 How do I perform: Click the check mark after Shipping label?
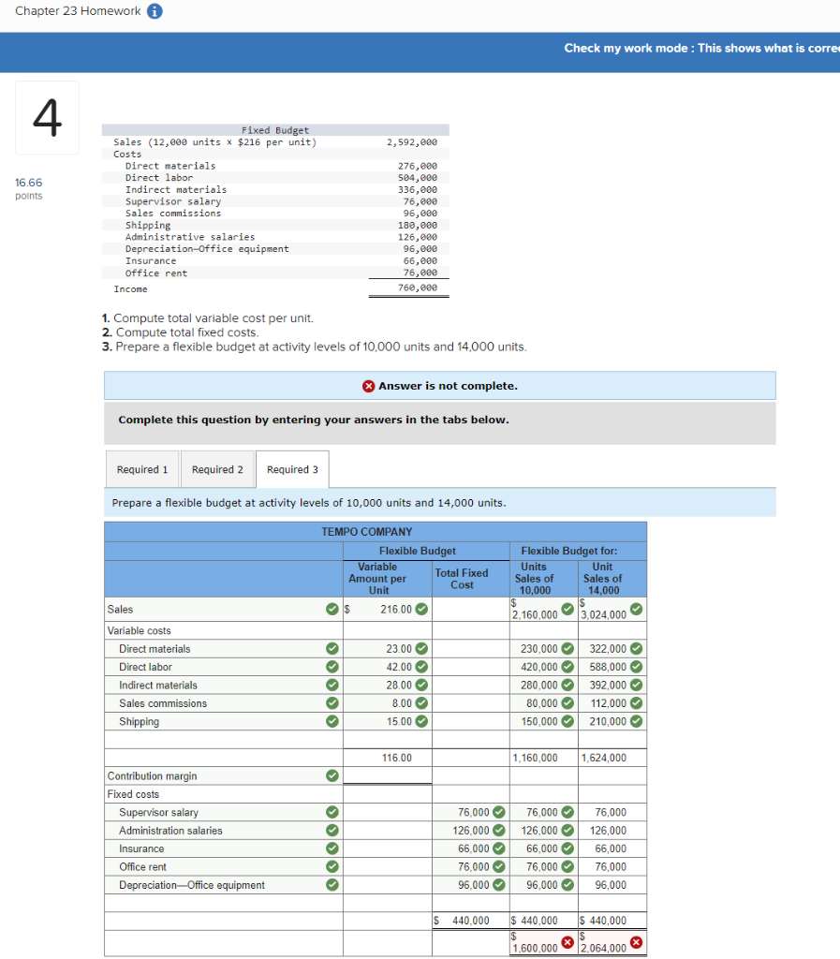tap(332, 721)
